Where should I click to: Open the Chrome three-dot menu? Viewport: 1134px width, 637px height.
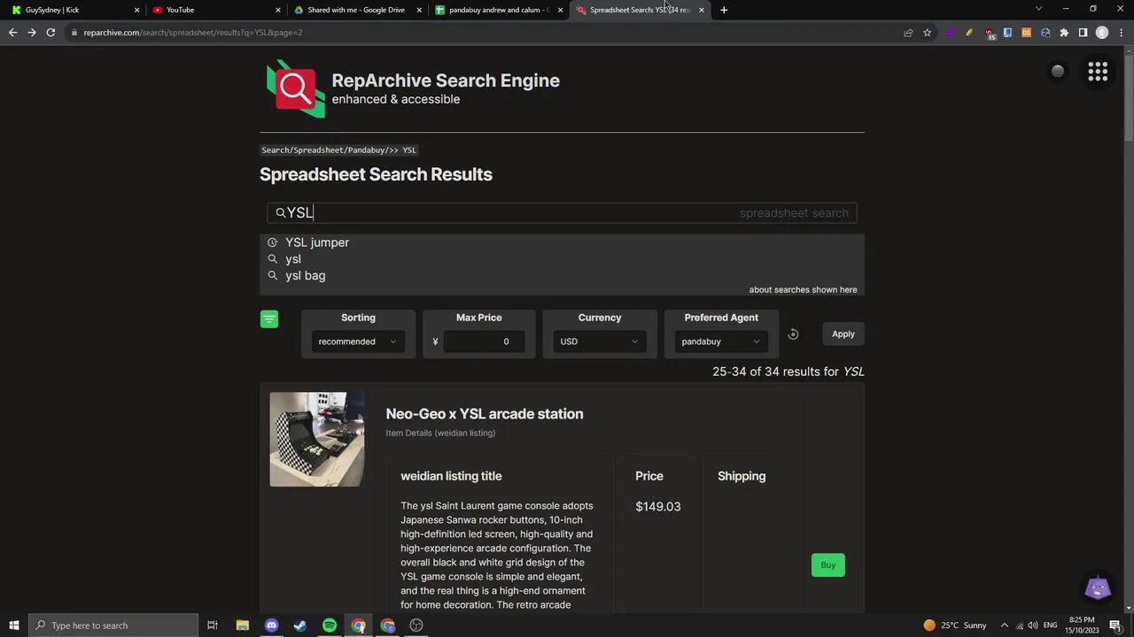pos(1121,33)
